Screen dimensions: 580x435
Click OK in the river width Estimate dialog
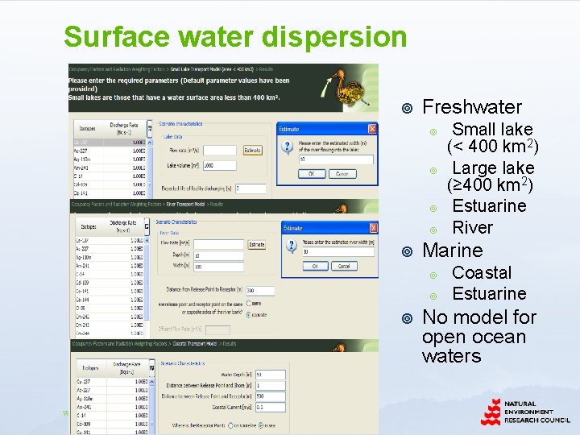[x=315, y=266]
